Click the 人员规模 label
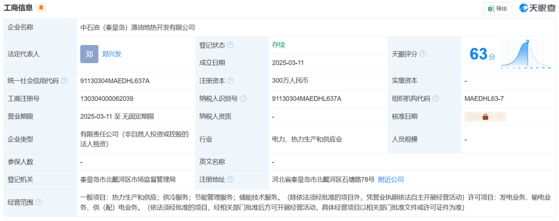Screen dimensions: 559x221 tap(405, 139)
